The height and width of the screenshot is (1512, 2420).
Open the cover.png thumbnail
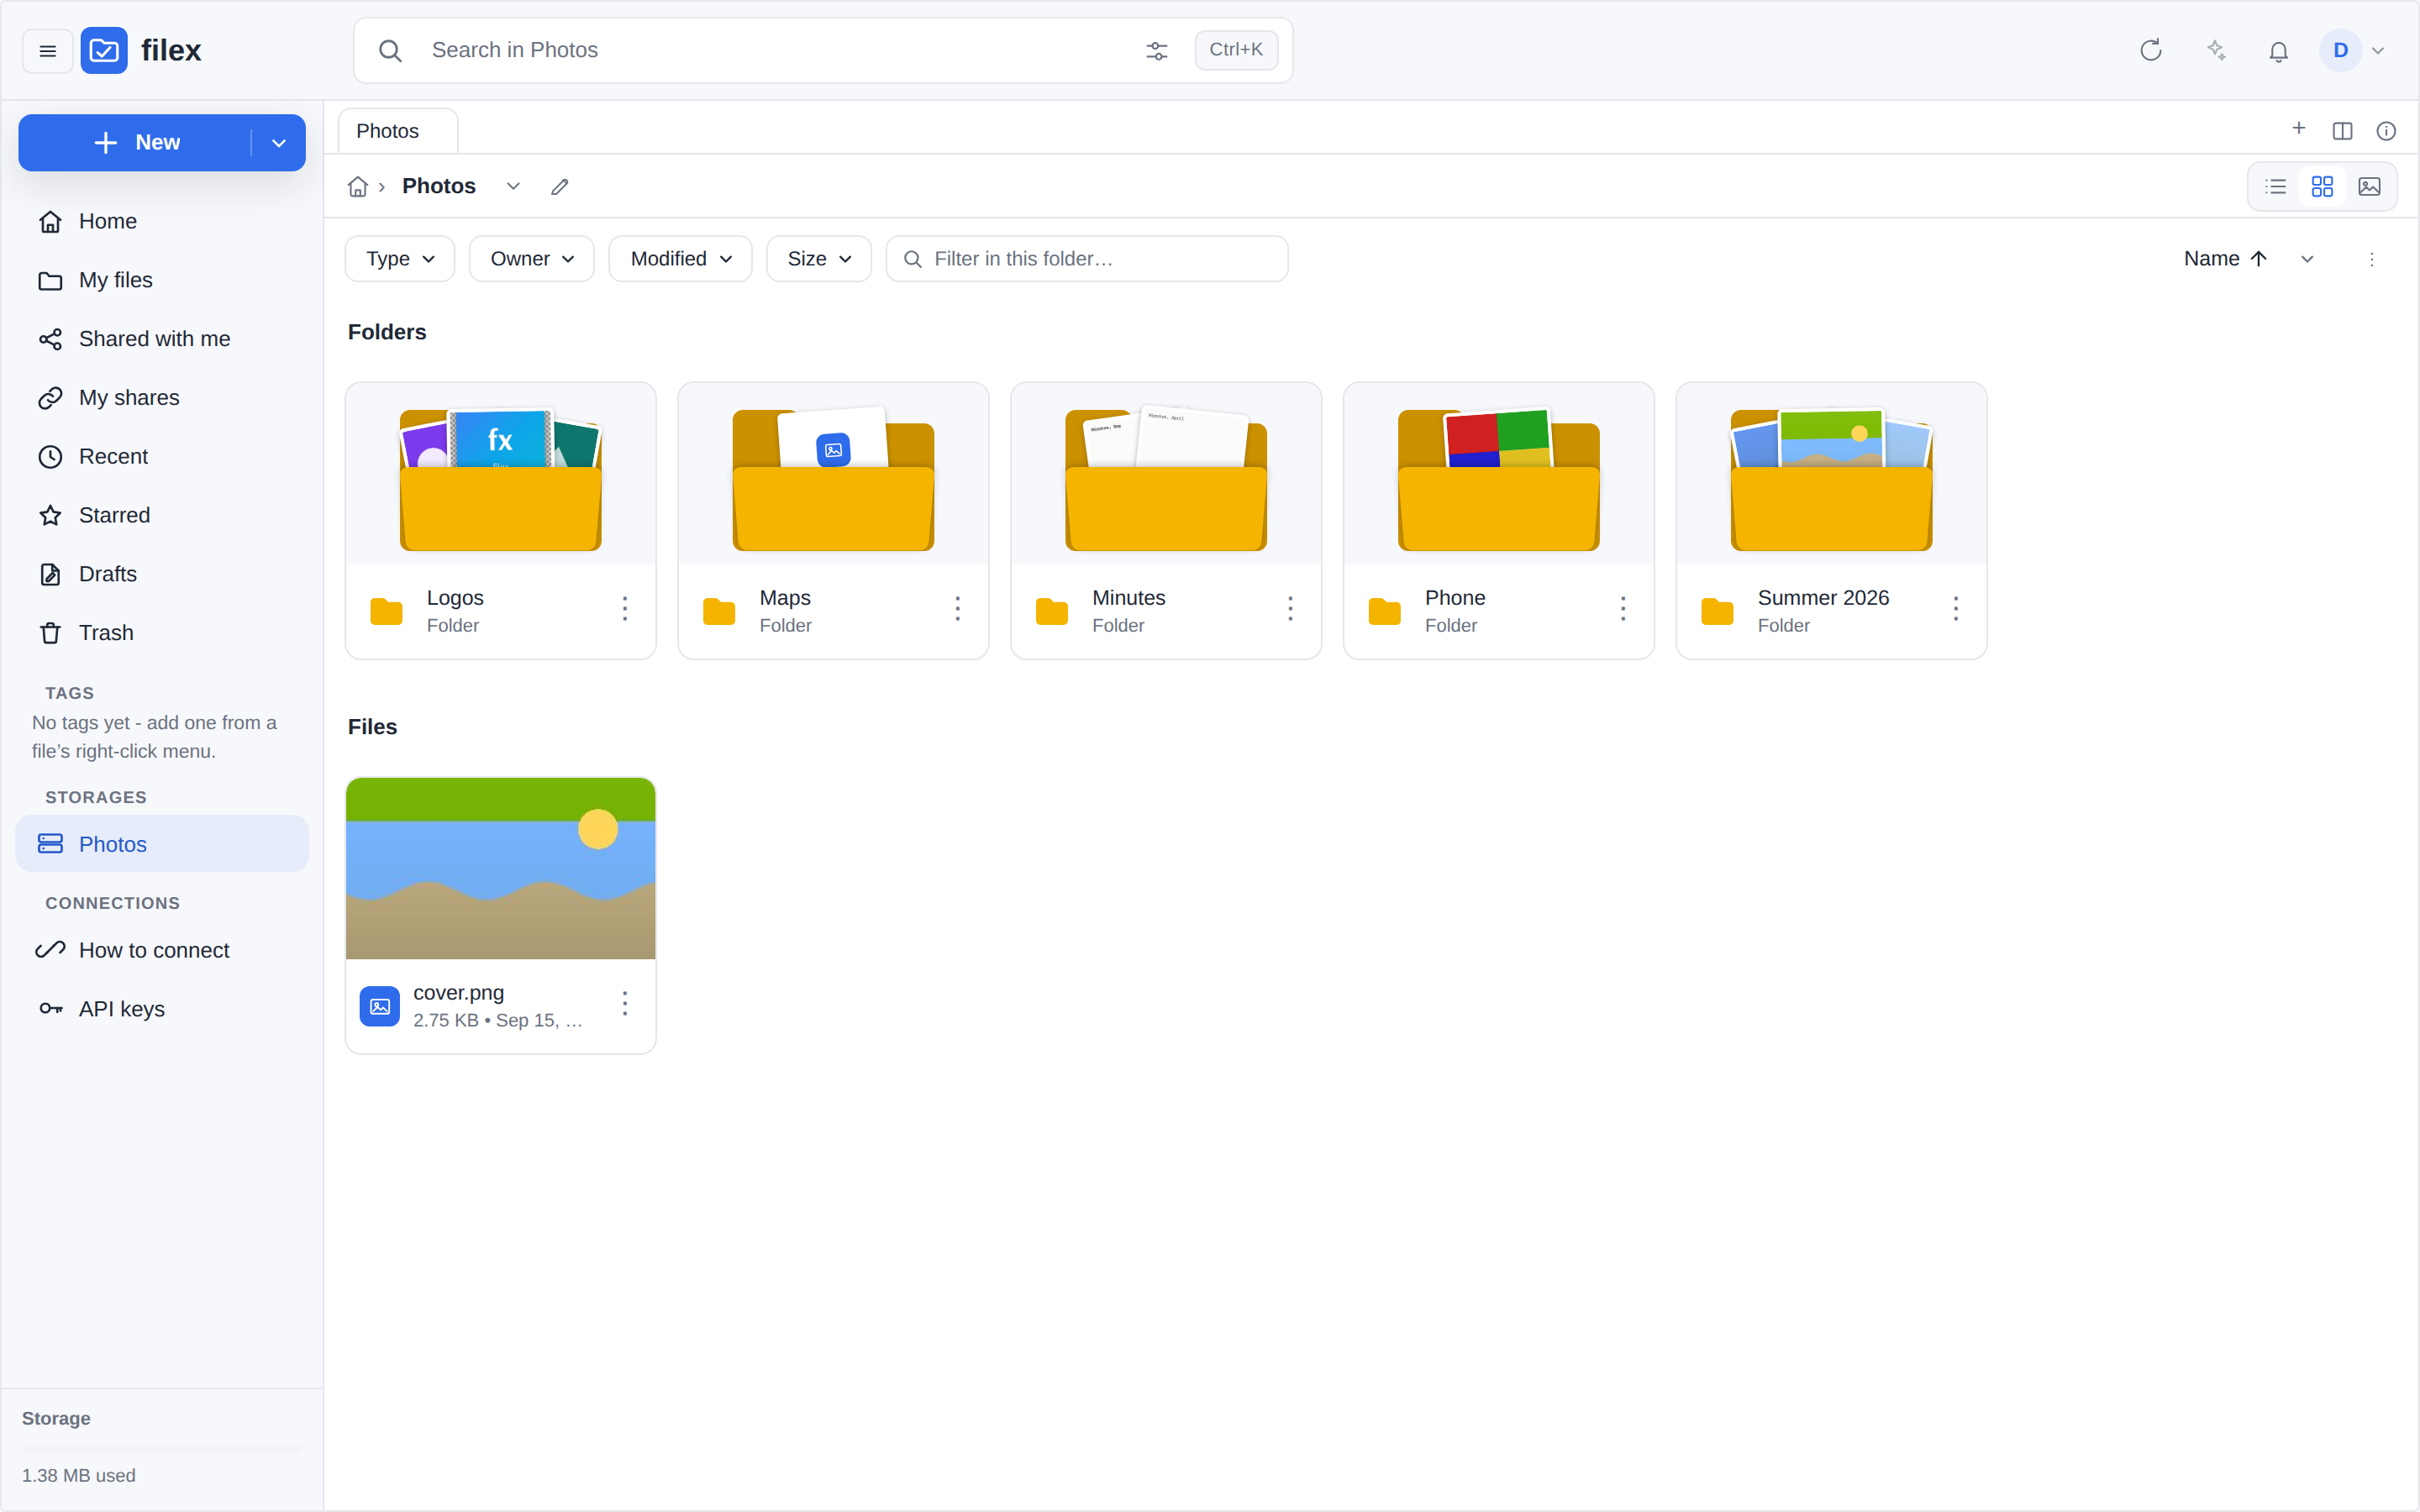pyautogui.click(x=501, y=868)
